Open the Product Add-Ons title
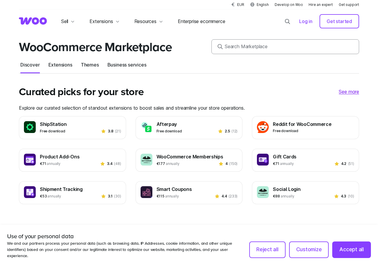Image resolution: width=378 pixels, height=266 pixels. point(60,157)
